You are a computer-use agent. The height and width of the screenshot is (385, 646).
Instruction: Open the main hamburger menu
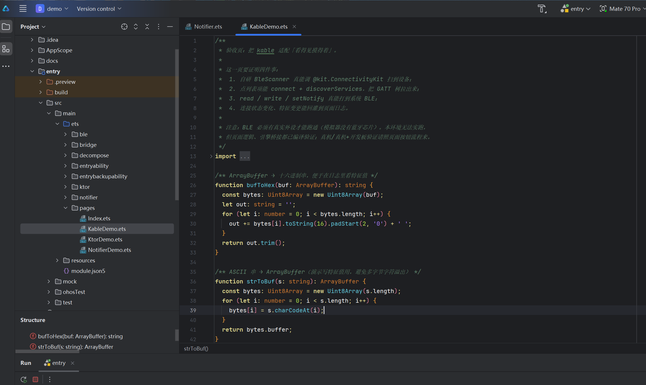[x=23, y=9]
